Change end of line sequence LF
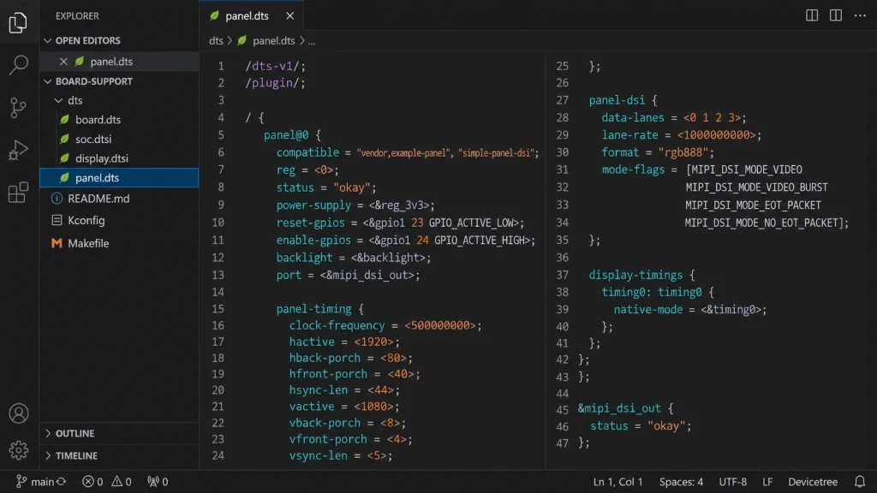The height and width of the screenshot is (493, 877). pos(767,481)
